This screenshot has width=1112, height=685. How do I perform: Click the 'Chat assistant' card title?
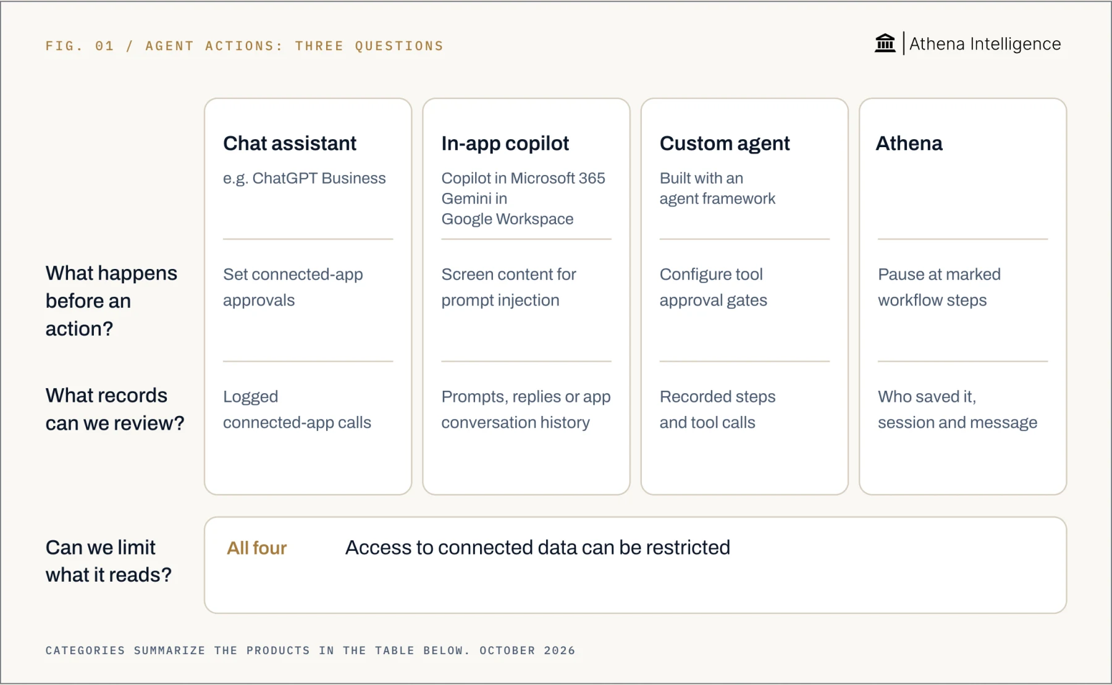(x=290, y=143)
